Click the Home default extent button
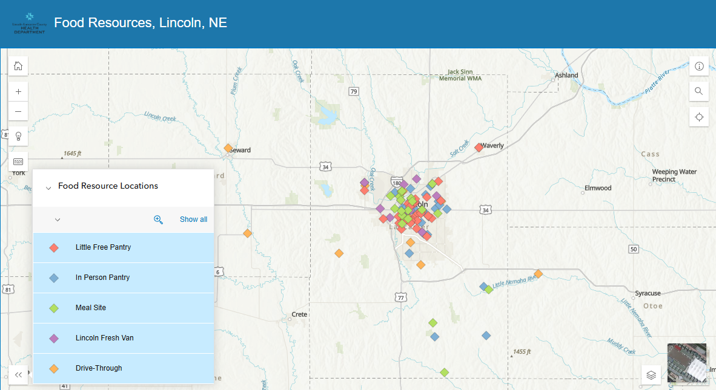The width and height of the screenshot is (716, 390). pyautogui.click(x=18, y=66)
